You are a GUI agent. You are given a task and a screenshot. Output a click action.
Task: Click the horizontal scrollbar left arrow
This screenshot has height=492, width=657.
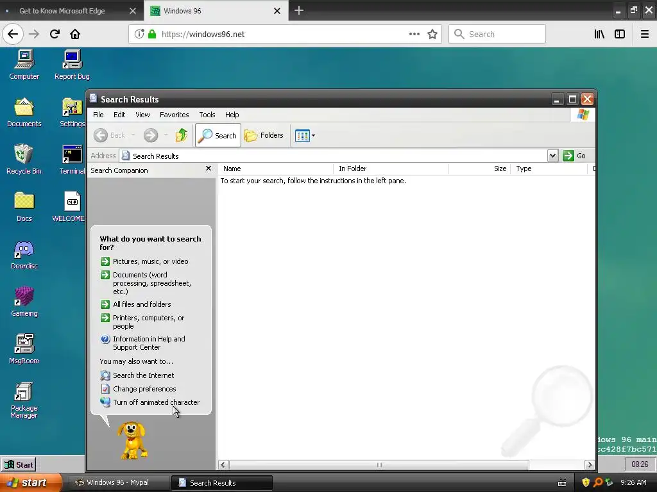tap(223, 465)
